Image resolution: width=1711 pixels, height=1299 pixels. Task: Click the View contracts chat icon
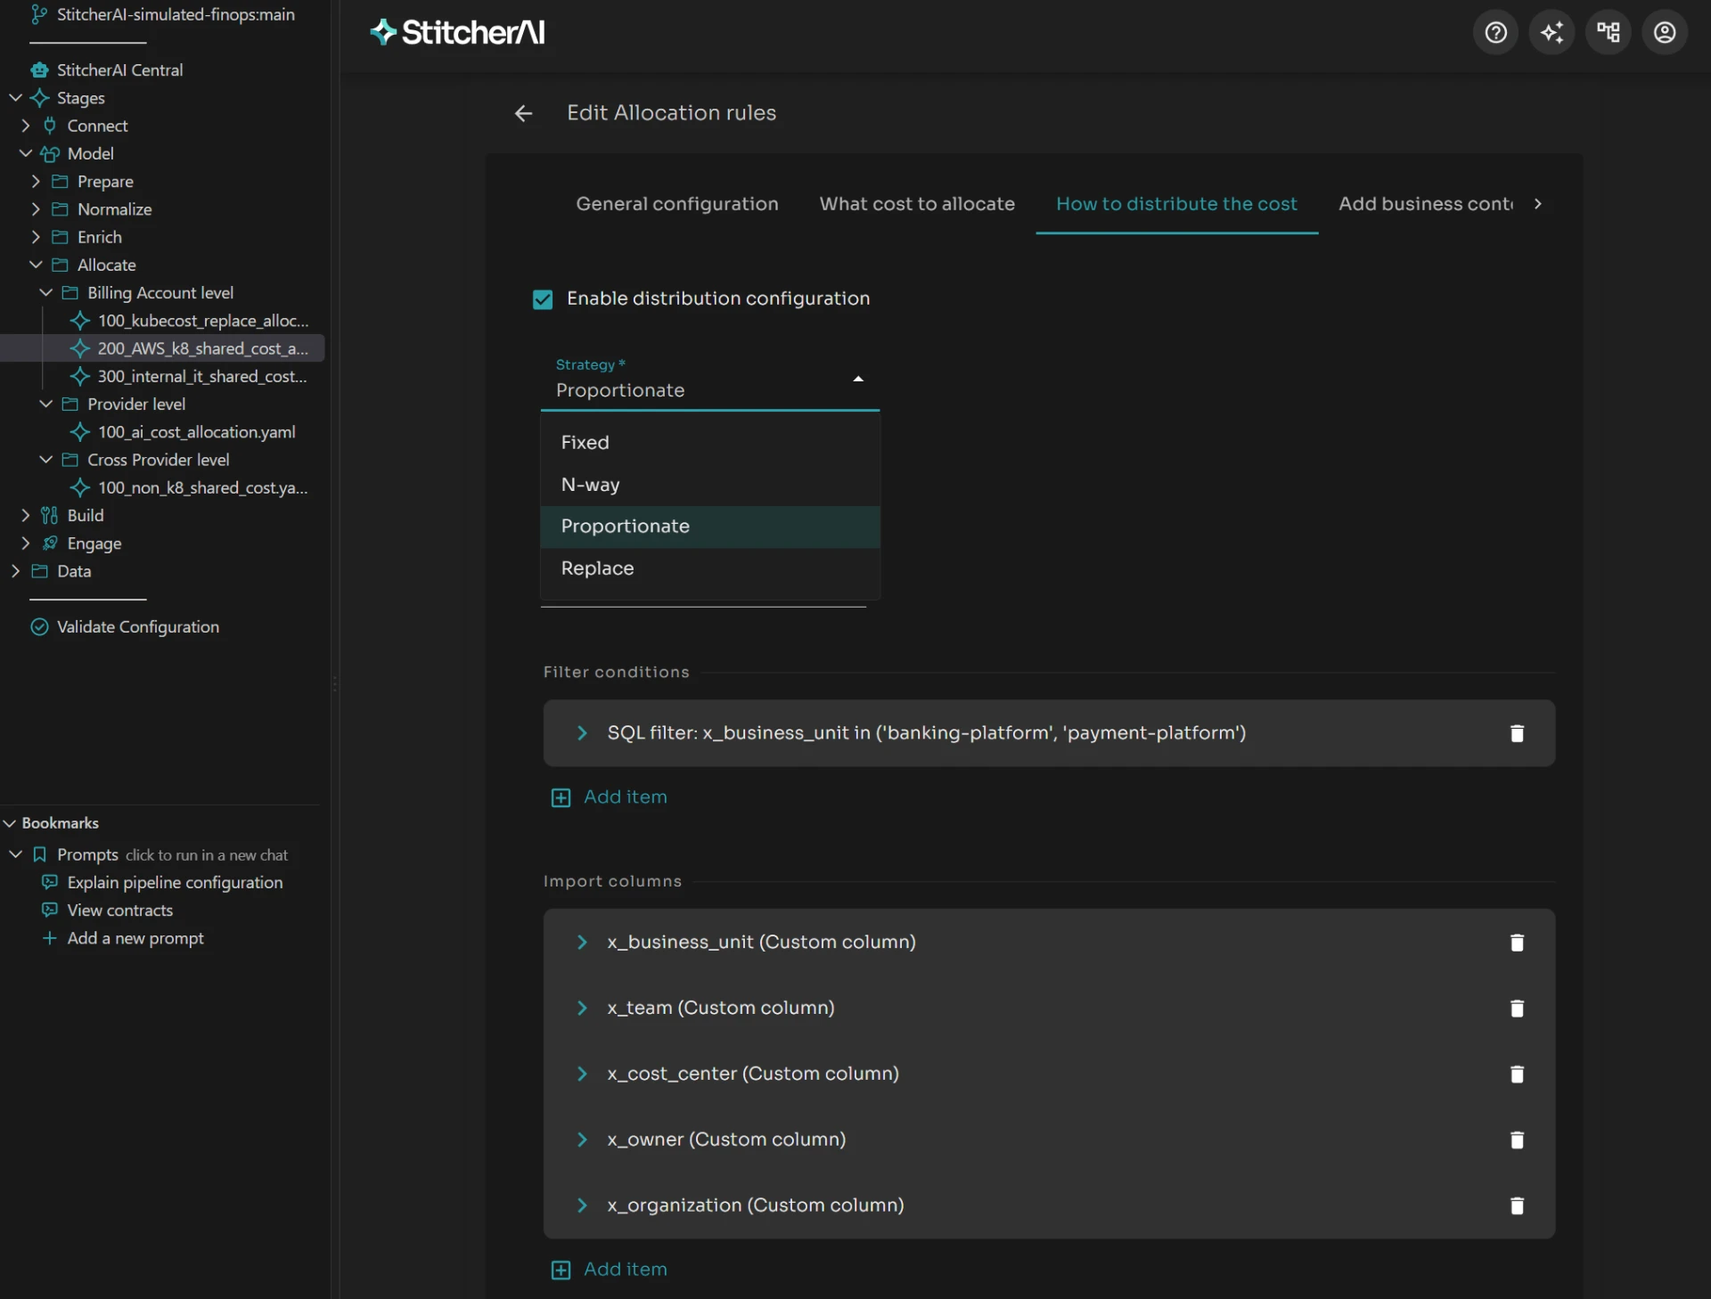(50, 910)
